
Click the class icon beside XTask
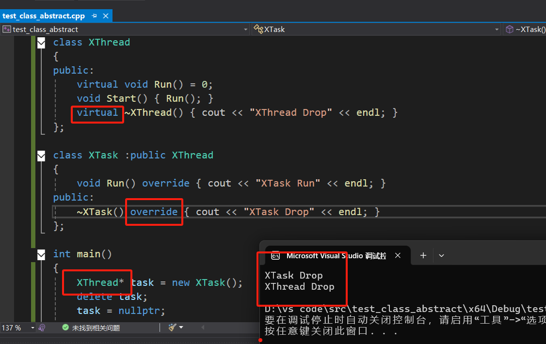(258, 29)
